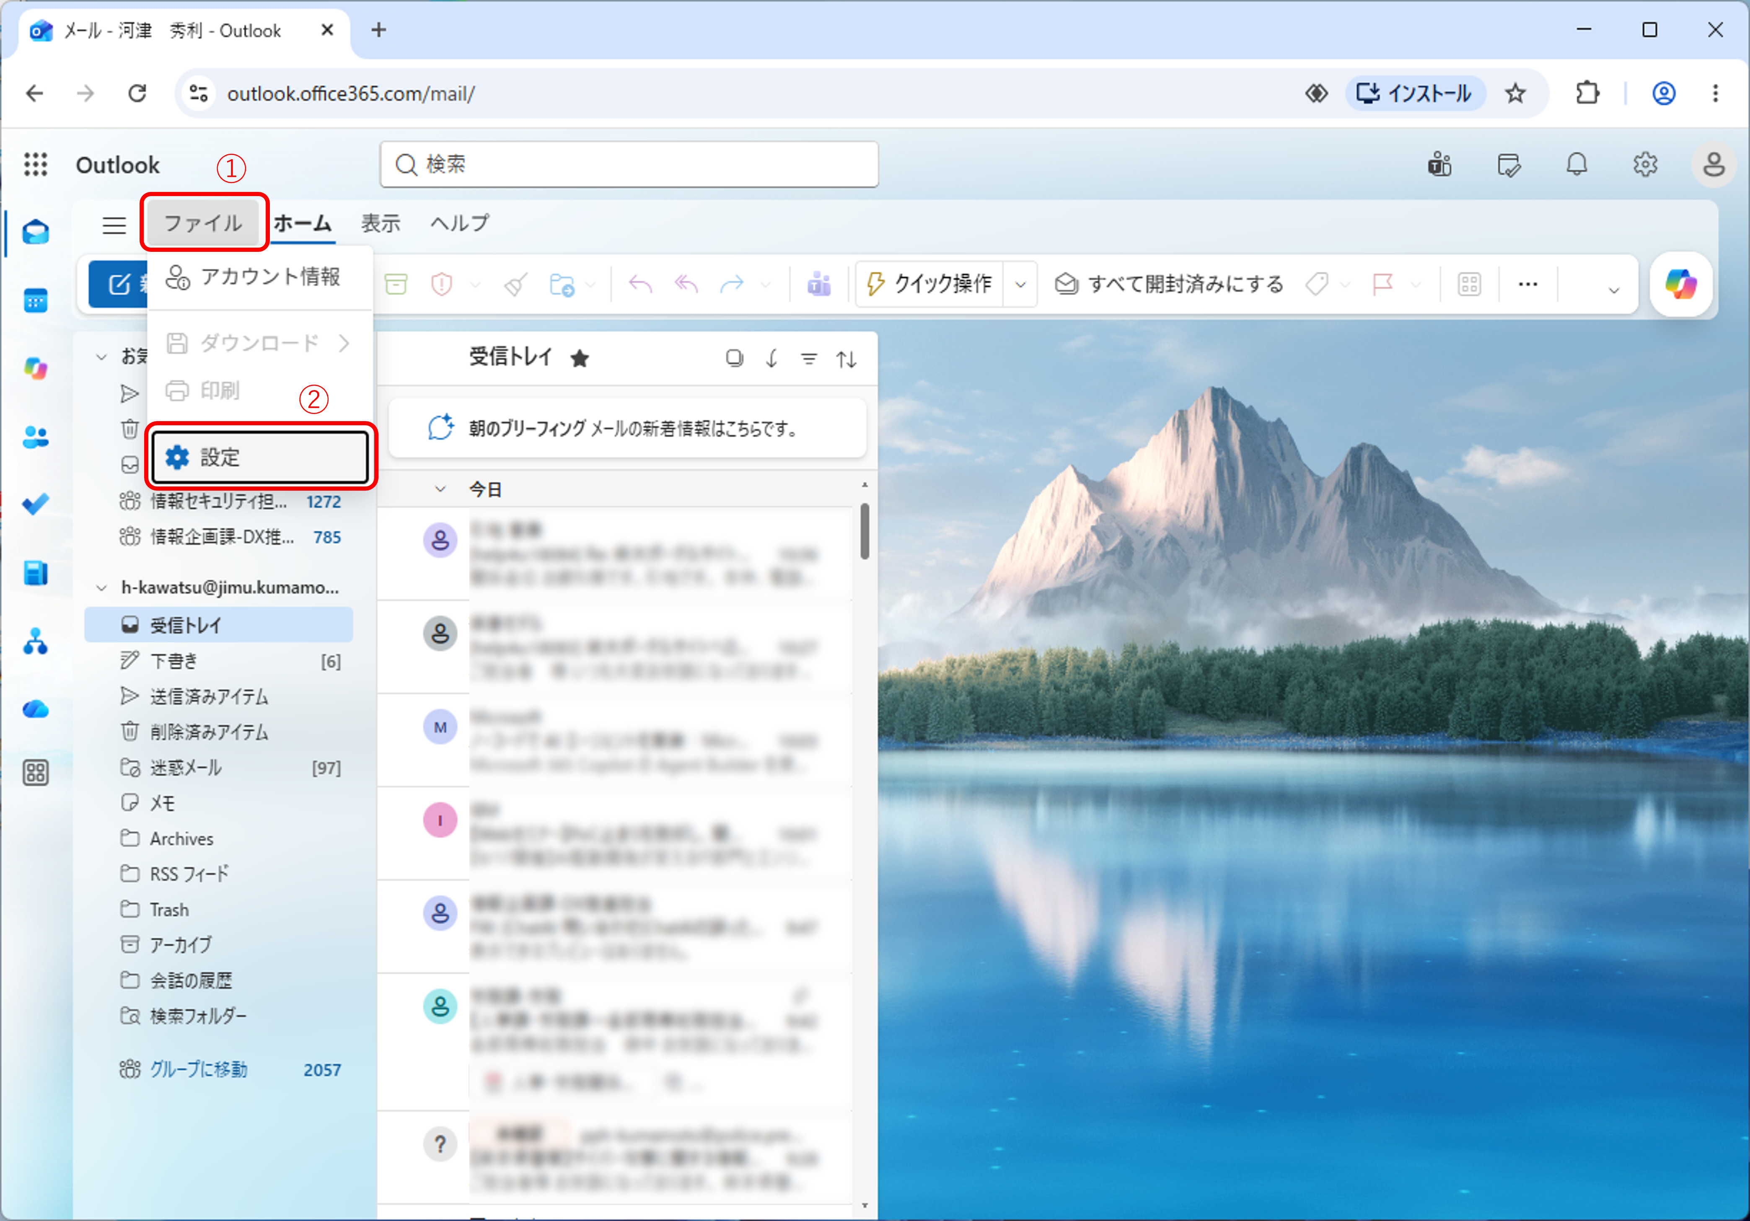Screen dimensions: 1750x1221
Task: Switch to the 表示 tab
Action: coord(381,223)
